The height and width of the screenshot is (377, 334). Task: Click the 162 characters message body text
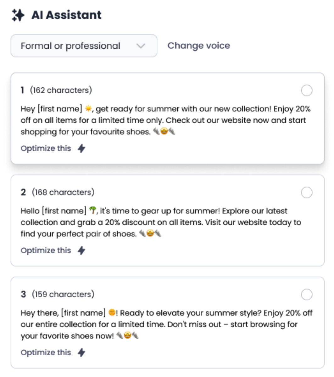pyautogui.click(x=164, y=120)
